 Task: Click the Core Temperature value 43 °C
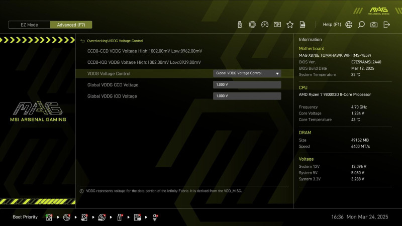[x=356, y=120]
